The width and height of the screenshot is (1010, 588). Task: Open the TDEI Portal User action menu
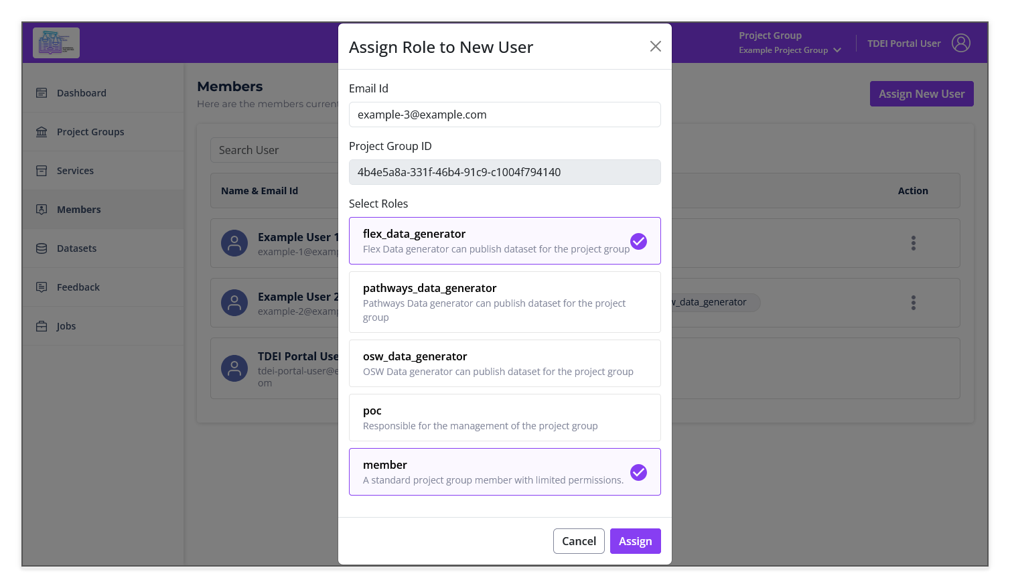(x=913, y=368)
